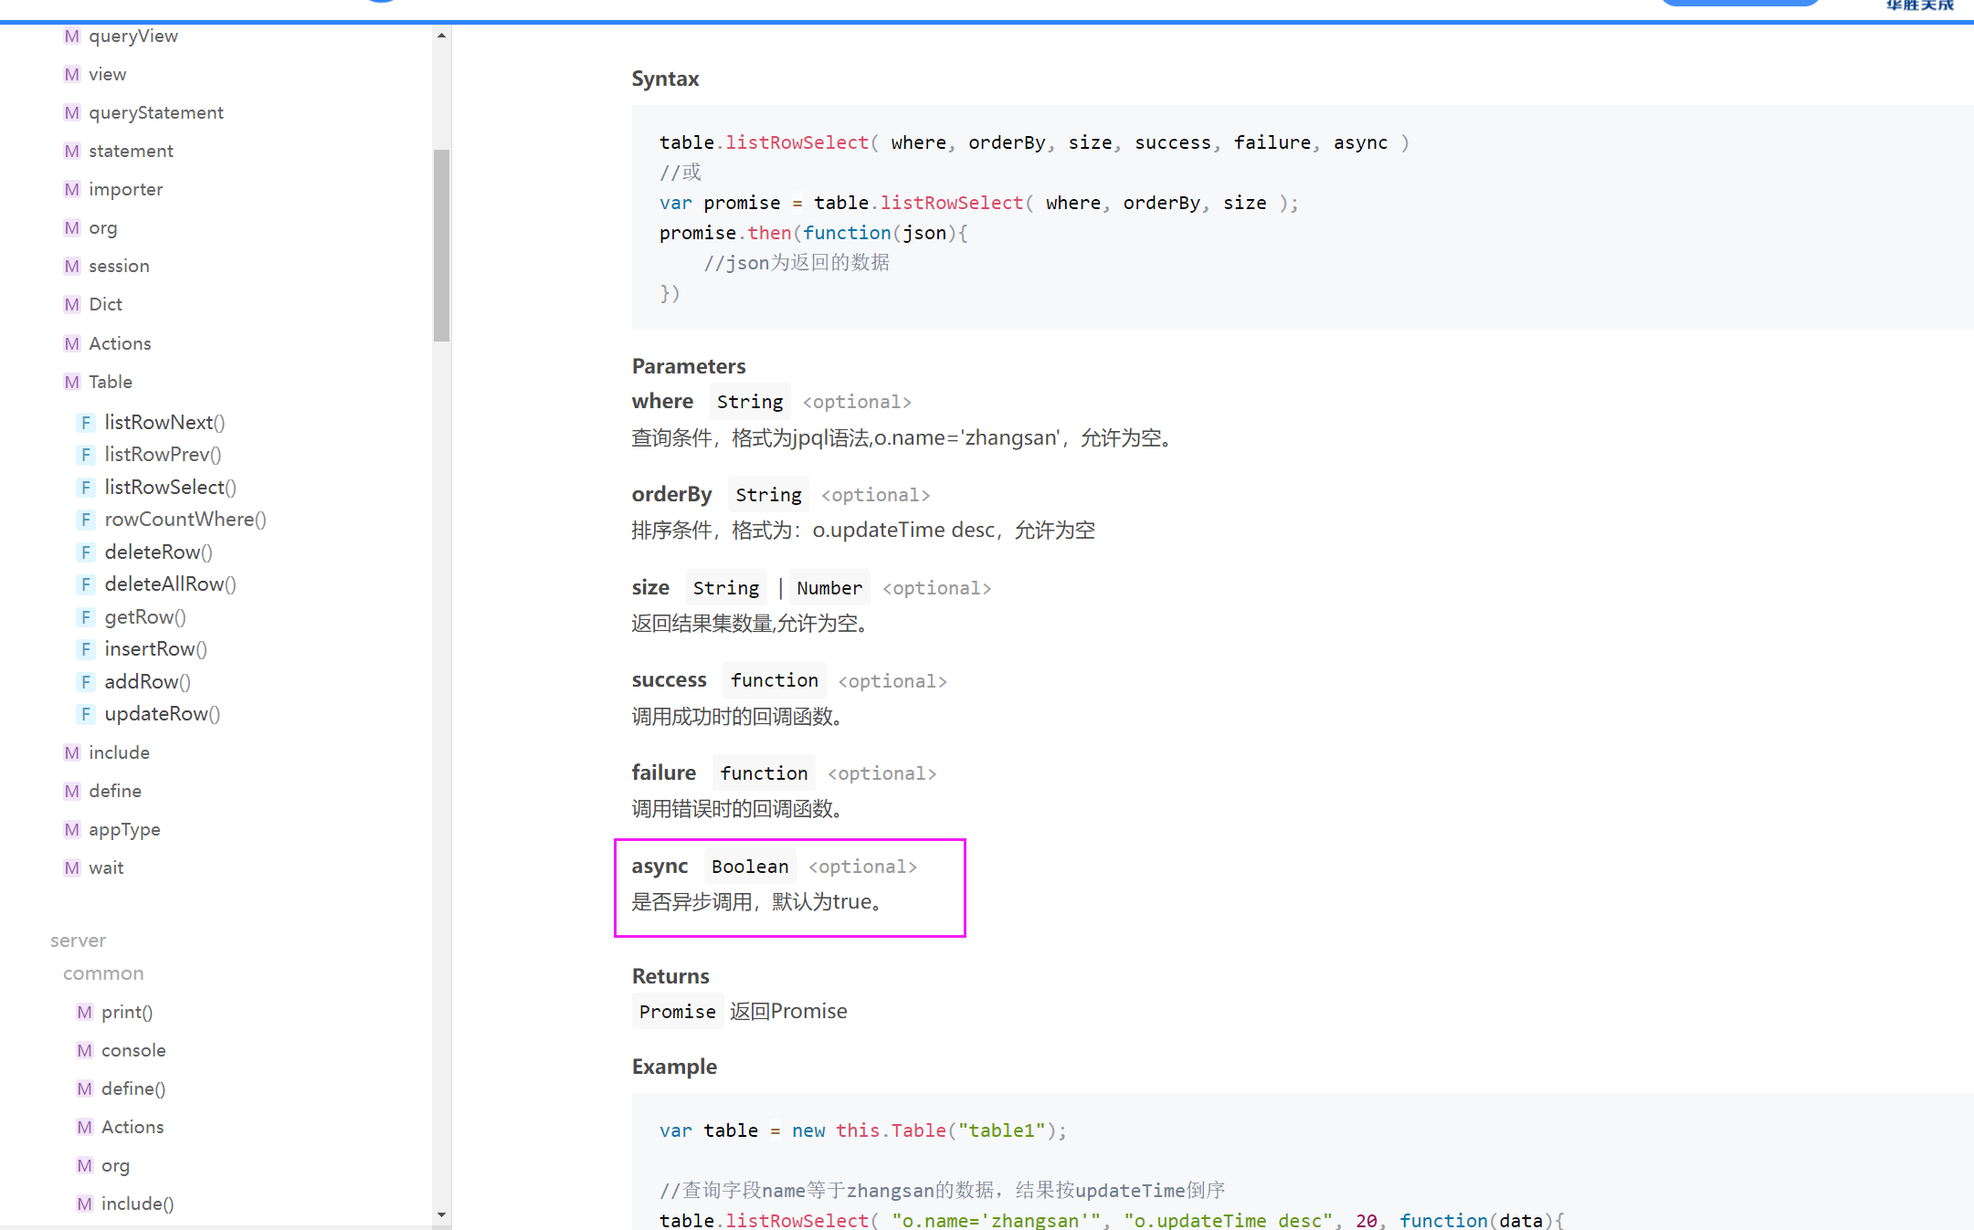
Task: Open the Actions module entry
Action: [120, 344]
